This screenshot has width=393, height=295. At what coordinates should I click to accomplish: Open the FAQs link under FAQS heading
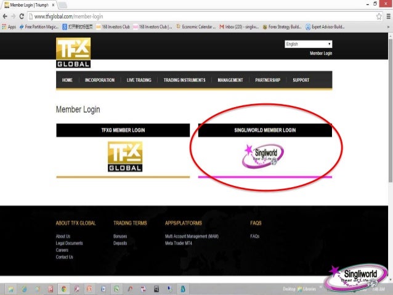[254, 236]
